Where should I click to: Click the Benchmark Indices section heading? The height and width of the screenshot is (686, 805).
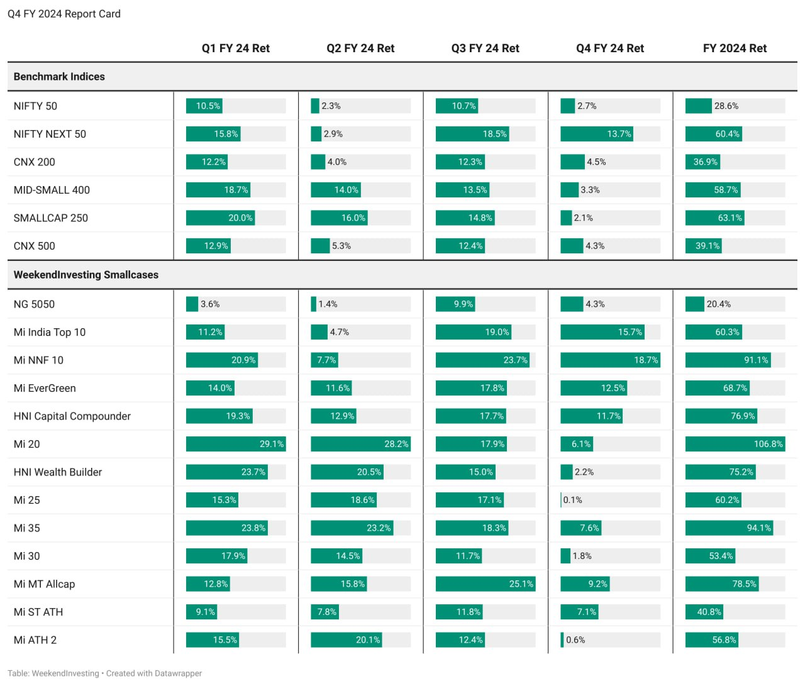click(59, 77)
